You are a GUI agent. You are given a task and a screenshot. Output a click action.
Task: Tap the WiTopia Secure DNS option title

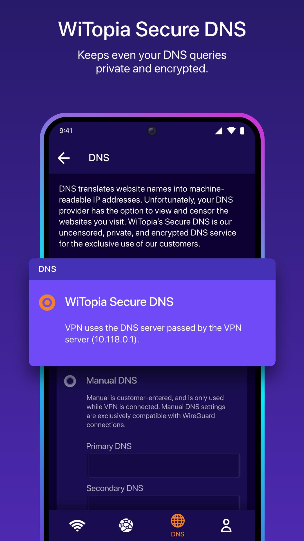119,302
